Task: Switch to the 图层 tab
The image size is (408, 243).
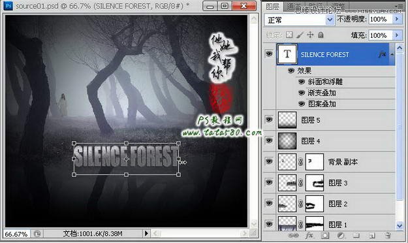Action: pos(272,7)
